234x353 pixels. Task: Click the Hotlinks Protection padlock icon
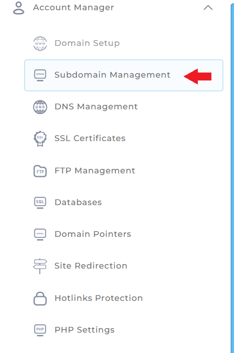tap(40, 299)
